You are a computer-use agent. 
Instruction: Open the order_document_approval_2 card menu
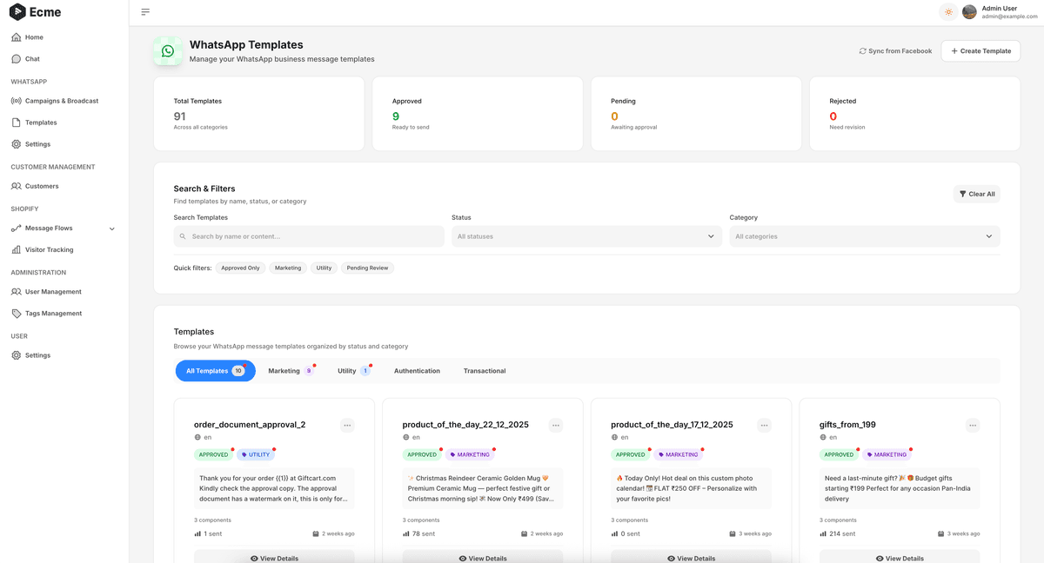click(347, 425)
